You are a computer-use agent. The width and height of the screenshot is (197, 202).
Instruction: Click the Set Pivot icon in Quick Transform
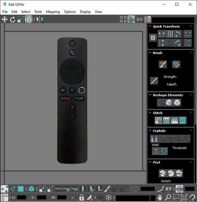[153, 38]
